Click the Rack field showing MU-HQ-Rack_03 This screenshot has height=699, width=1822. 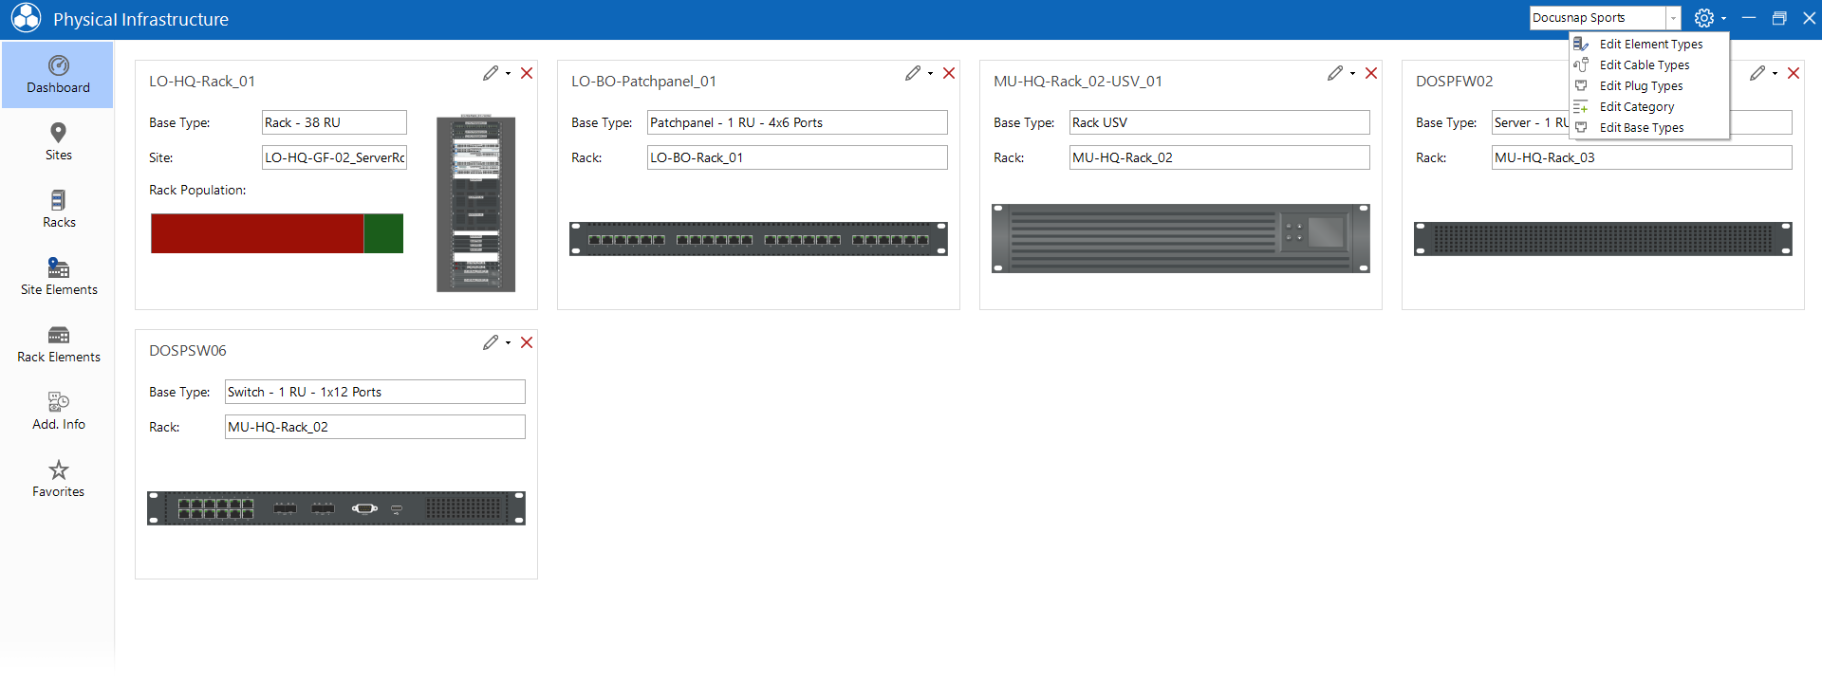(1642, 157)
